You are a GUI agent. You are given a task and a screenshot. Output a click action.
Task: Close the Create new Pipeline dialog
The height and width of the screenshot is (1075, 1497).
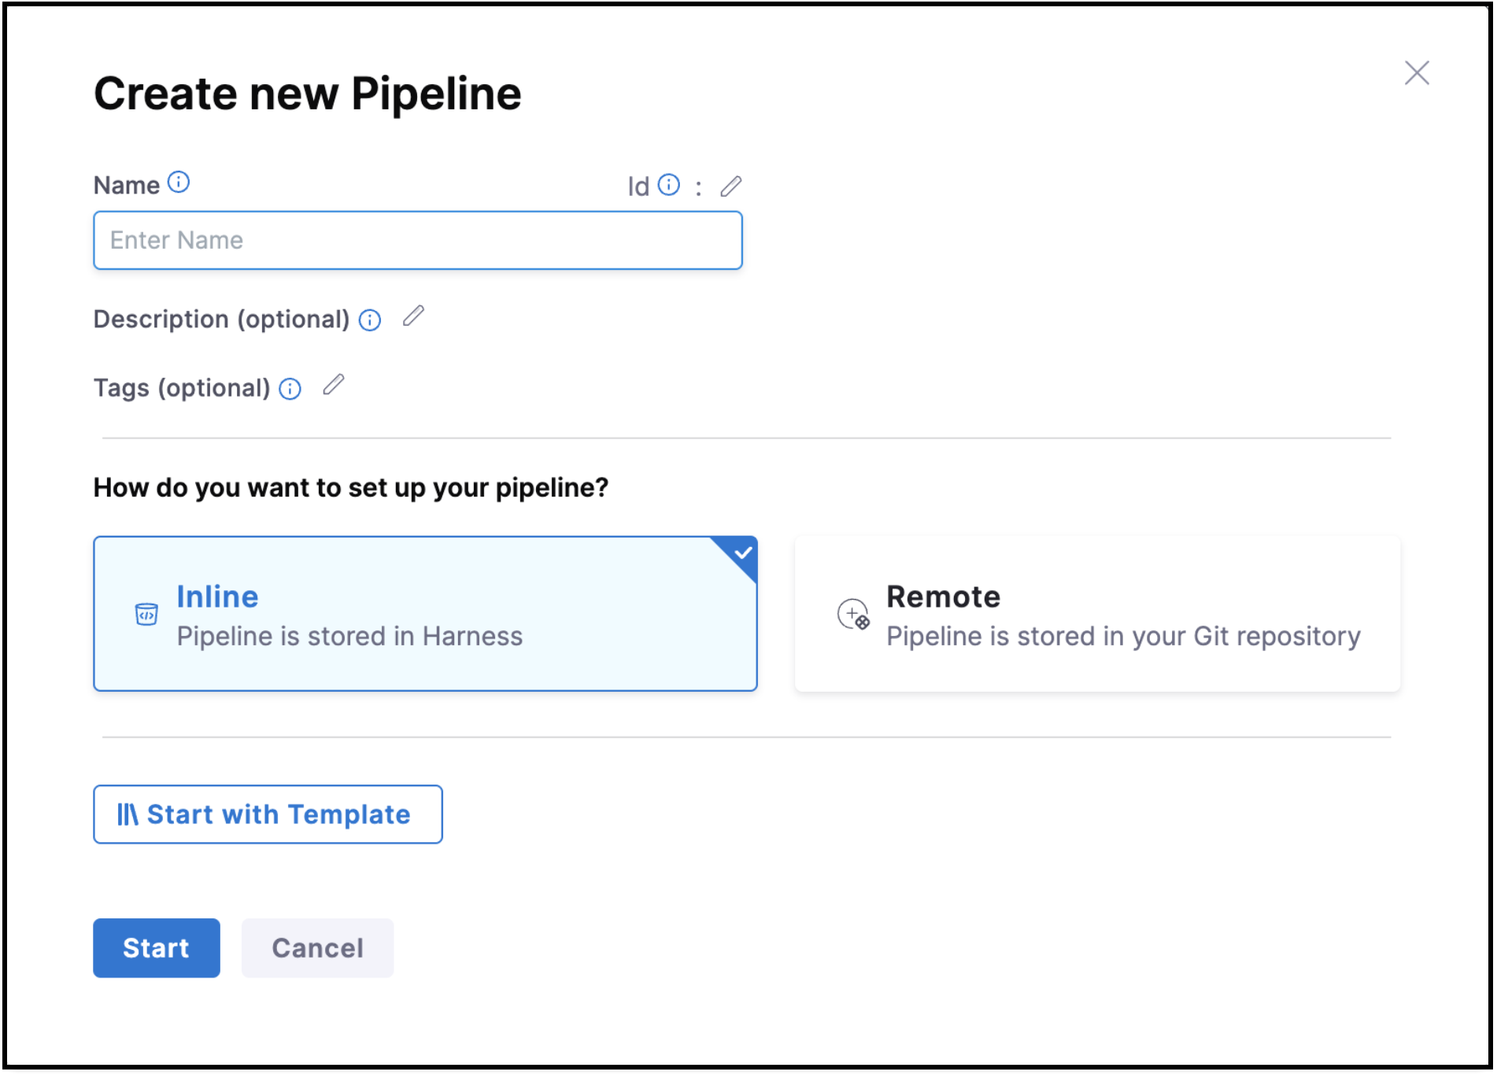pyautogui.click(x=1417, y=73)
